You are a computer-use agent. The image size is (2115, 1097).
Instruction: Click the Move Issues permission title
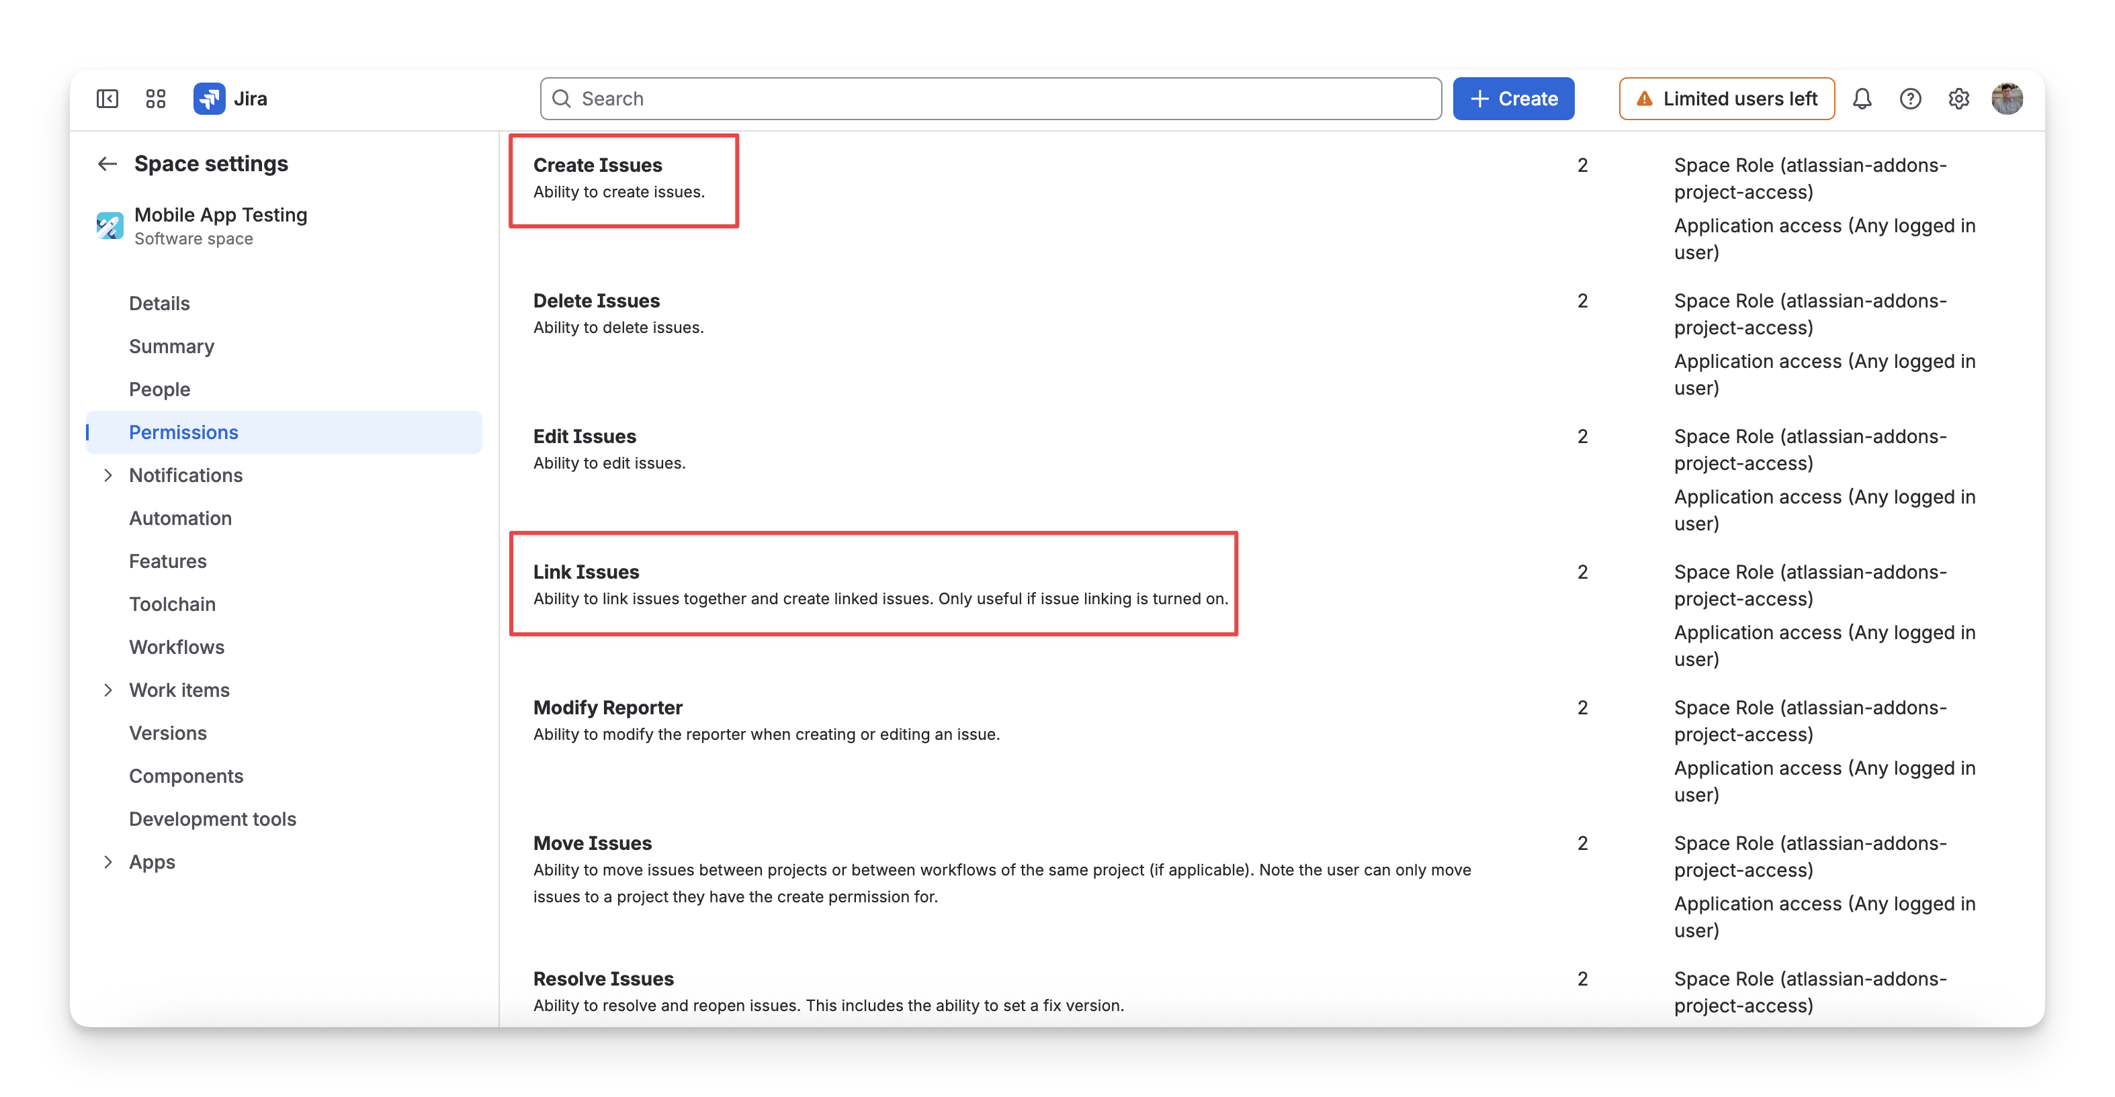[593, 843]
